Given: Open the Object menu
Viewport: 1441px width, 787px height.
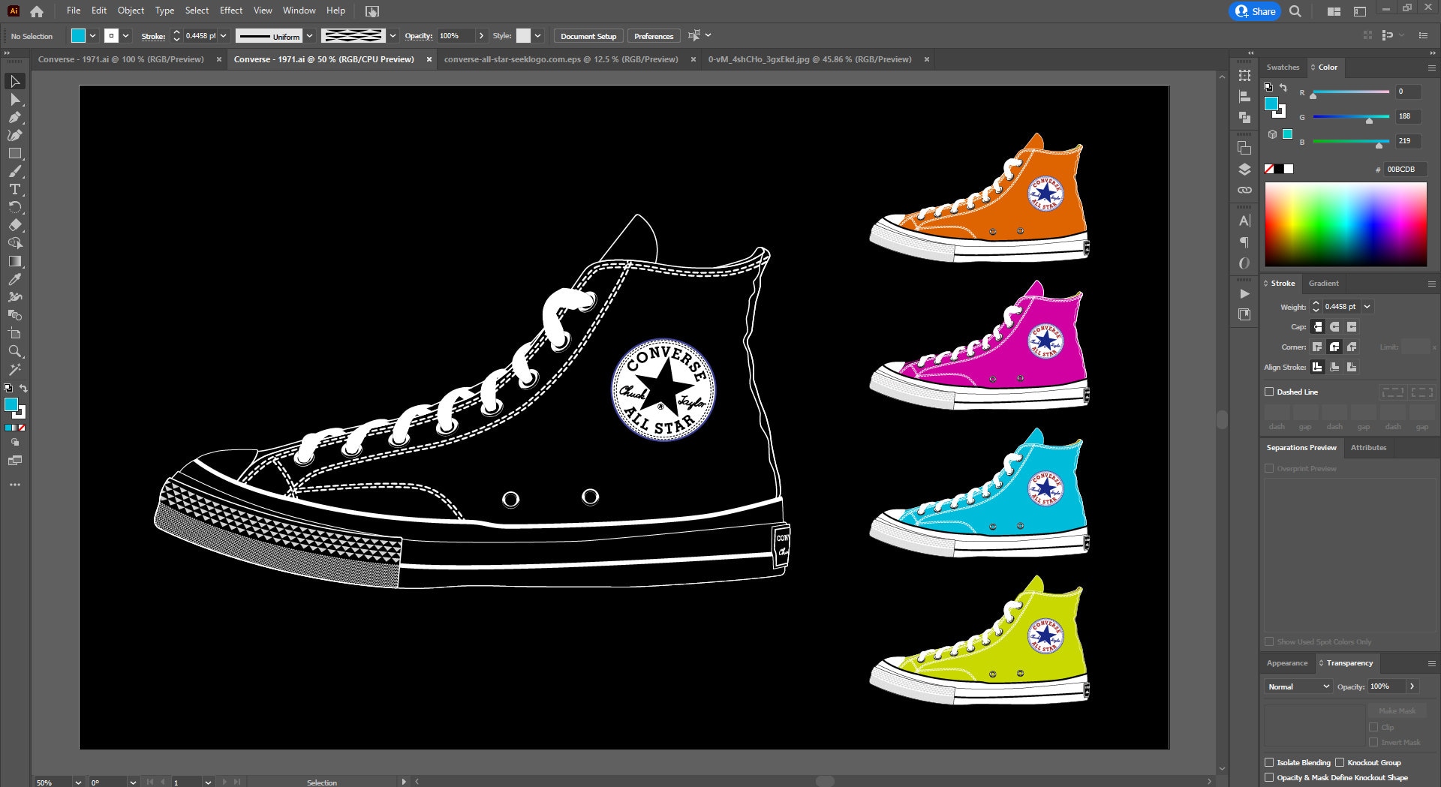Looking at the screenshot, I should click(x=131, y=11).
